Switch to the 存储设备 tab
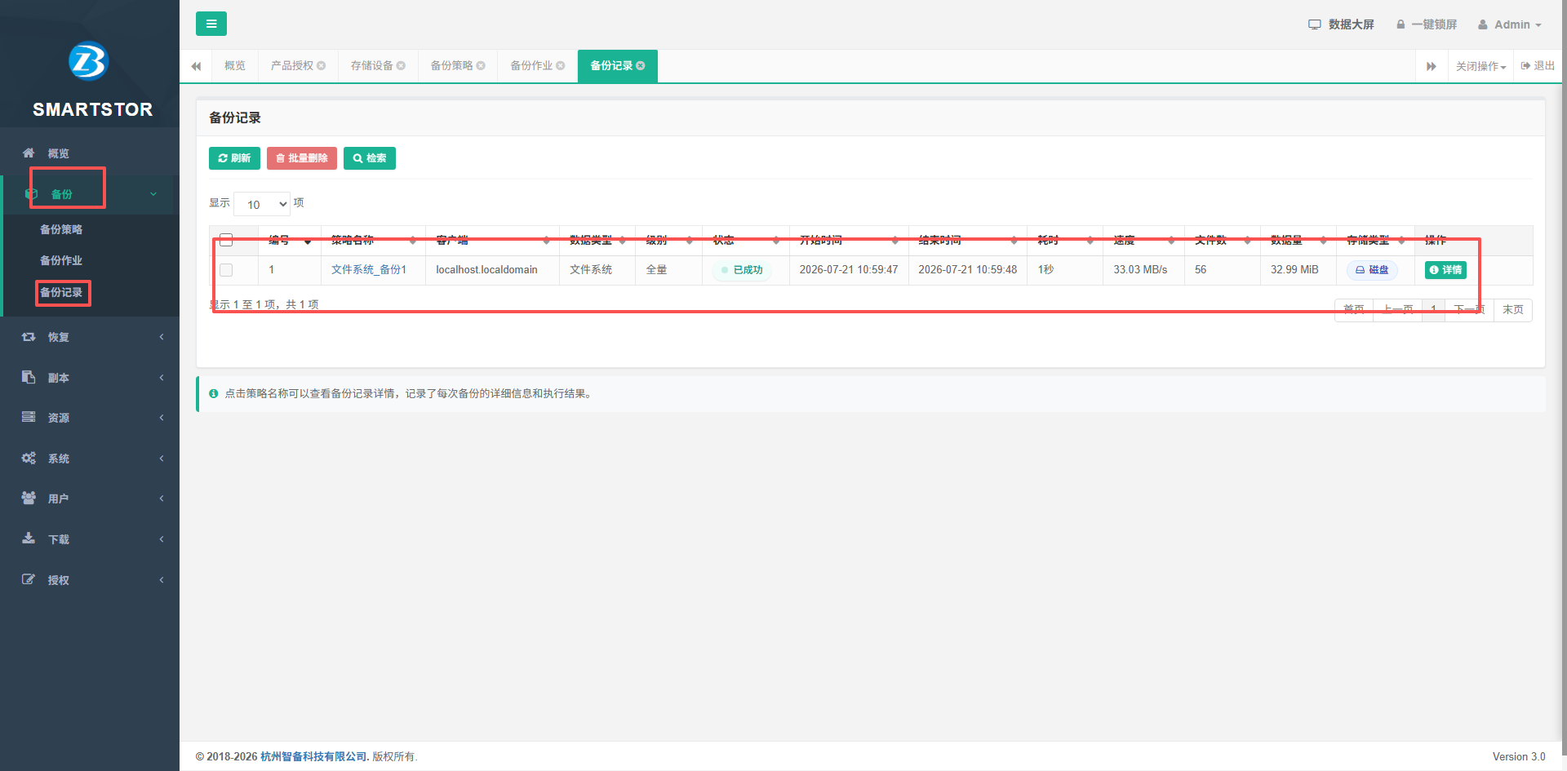The width and height of the screenshot is (1567, 771). (x=371, y=65)
